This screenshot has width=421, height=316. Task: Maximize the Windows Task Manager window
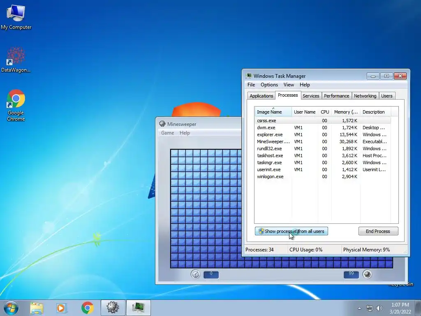(x=386, y=76)
